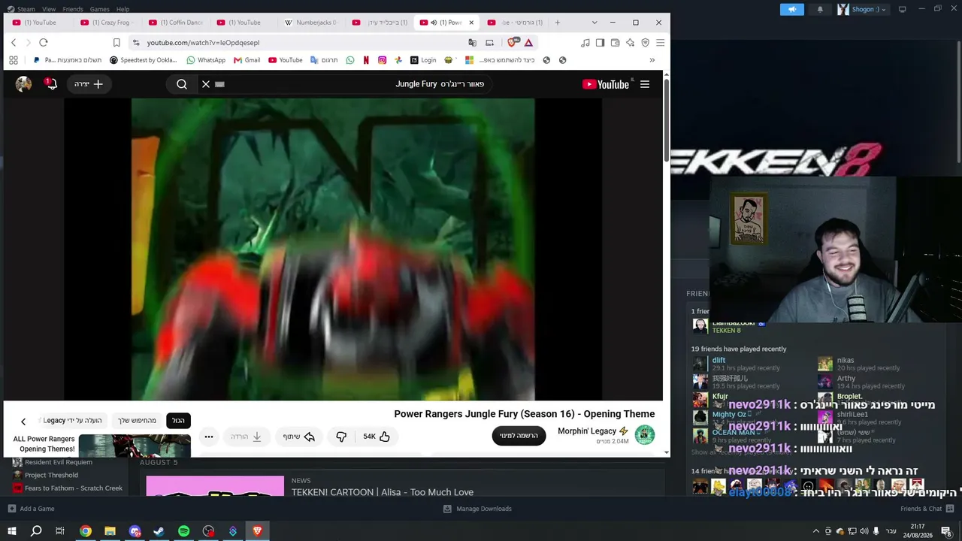
Task: Open YouTube notifications bell
Action: pos(51,84)
